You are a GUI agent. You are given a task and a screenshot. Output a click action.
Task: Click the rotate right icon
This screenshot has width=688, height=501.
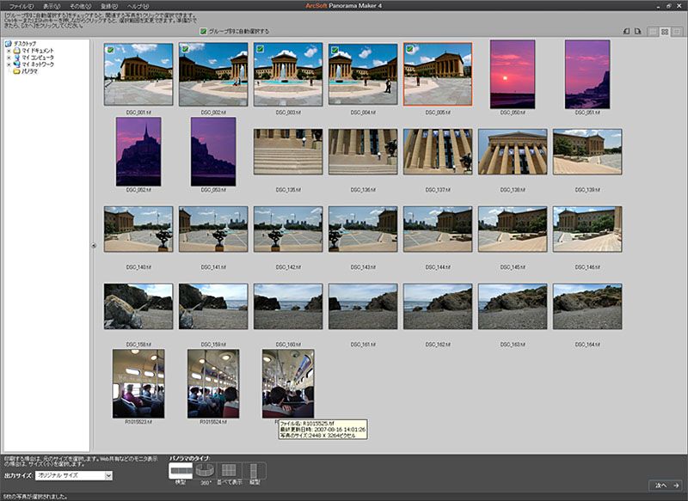(x=638, y=30)
